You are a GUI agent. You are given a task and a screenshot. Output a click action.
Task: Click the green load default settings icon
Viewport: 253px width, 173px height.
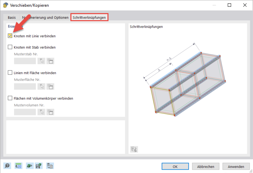click(x=30, y=166)
